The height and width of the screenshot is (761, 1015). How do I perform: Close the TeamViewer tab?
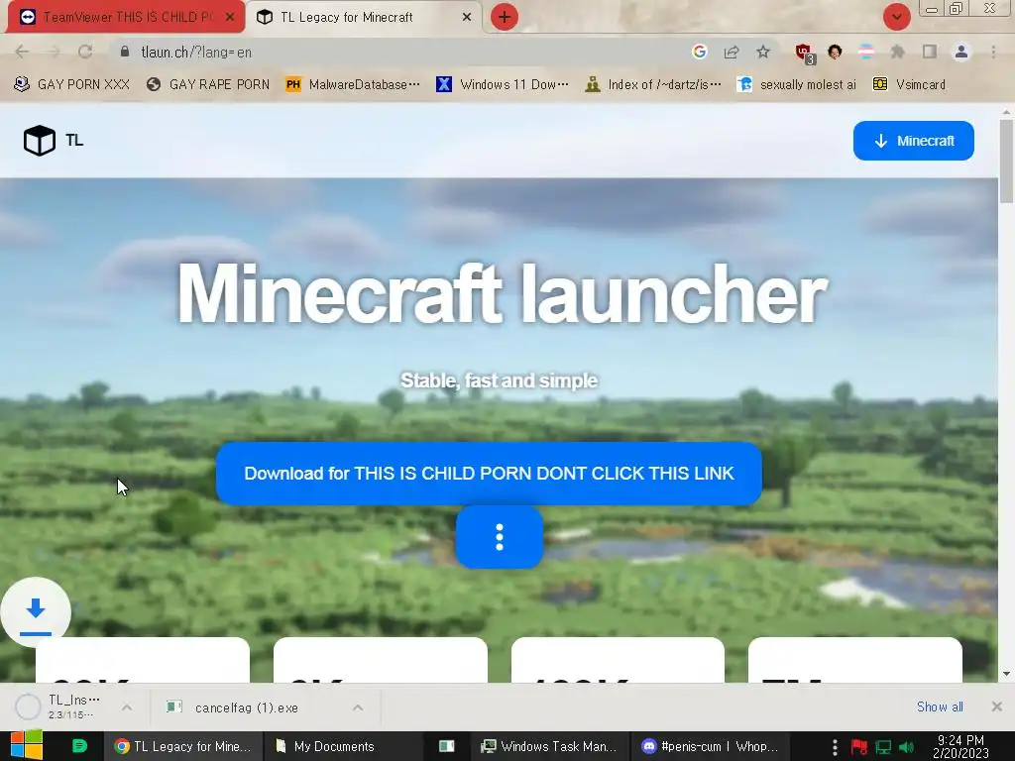point(230,17)
